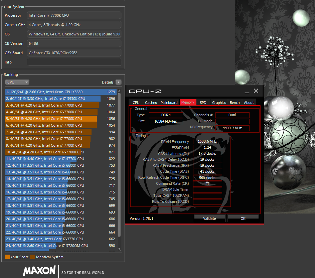
Task: Click the Your Score orange legend swatch
Action: click(x=7, y=257)
